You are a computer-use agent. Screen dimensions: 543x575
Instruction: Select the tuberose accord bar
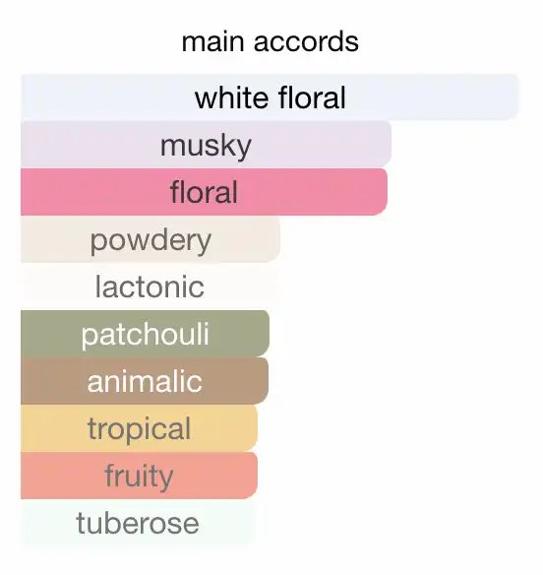pos(138,523)
